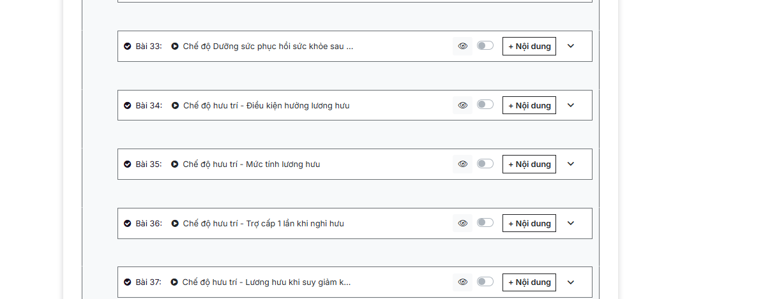The width and height of the screenshot is (763, 299).
Task: Click the check-circle status icon for Bài 35
Action: click(x=128, y=164)
